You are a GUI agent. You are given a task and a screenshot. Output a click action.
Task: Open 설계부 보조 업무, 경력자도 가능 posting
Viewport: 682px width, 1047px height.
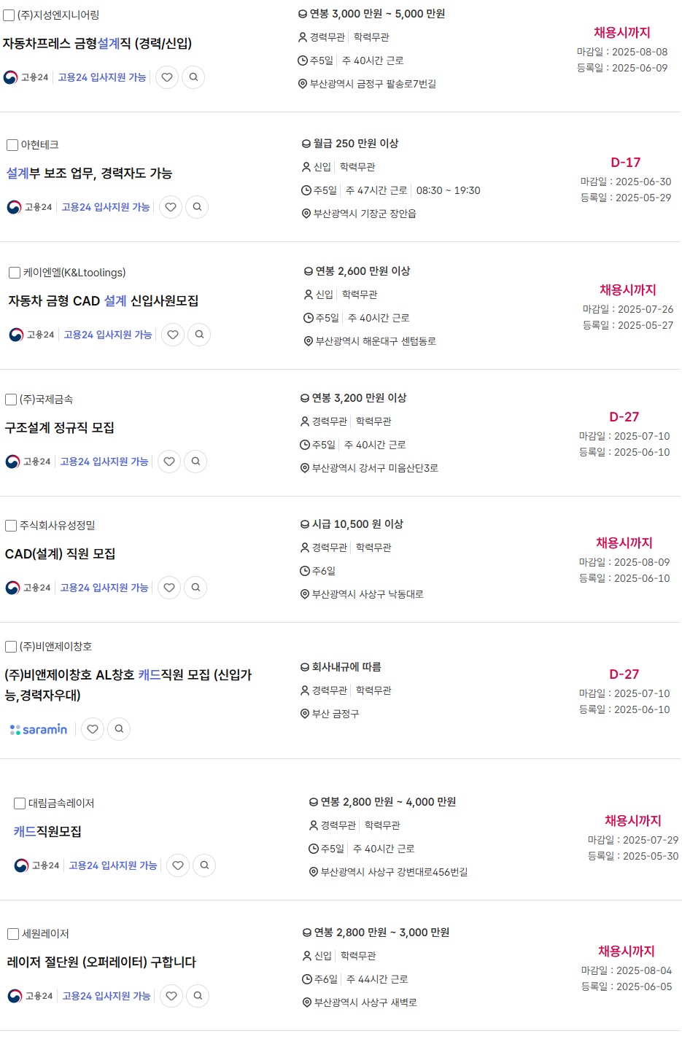(x=89, y=174)
